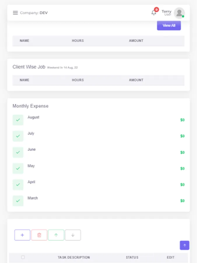The height and width of the screenshot is (263, 197).
Task: Click the June expense row
Action: [x=32, y=150]
